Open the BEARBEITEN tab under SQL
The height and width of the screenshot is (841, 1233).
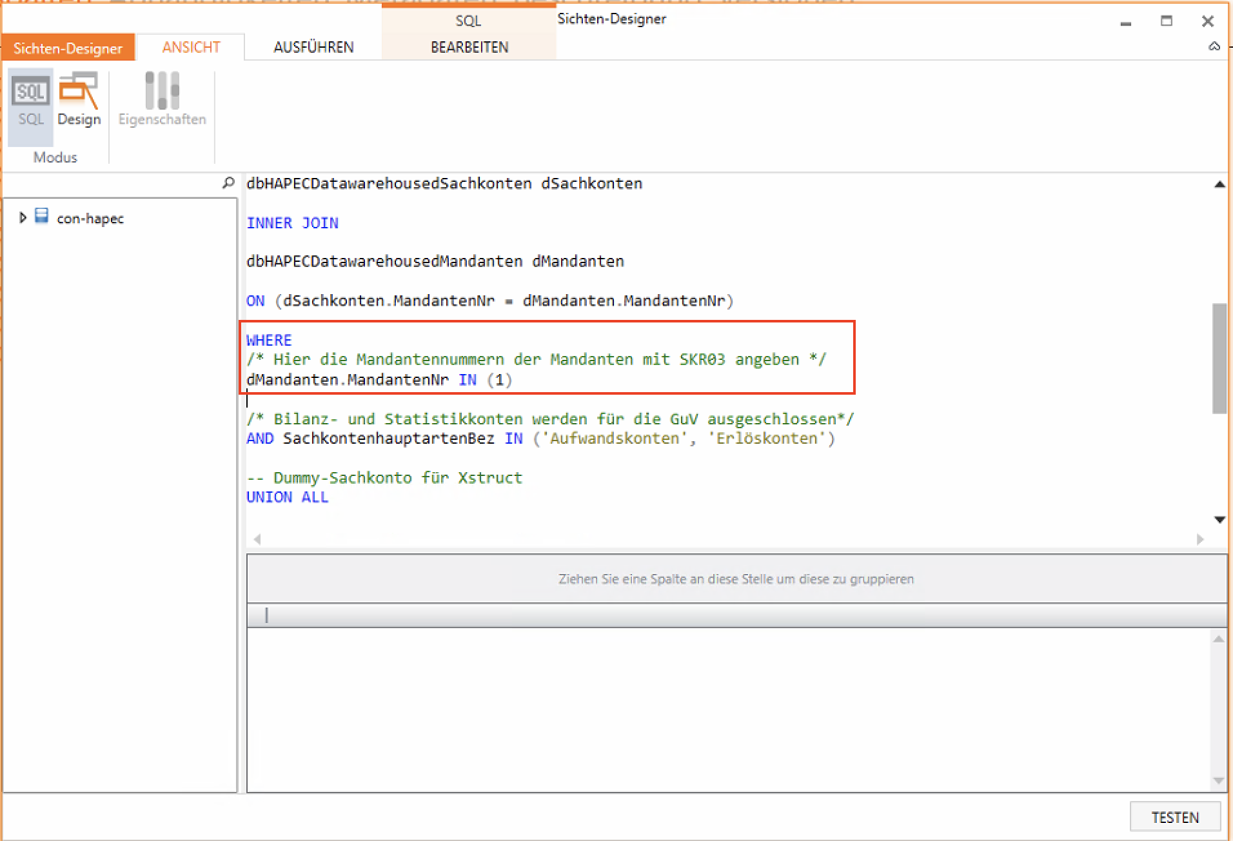point(469,47)
